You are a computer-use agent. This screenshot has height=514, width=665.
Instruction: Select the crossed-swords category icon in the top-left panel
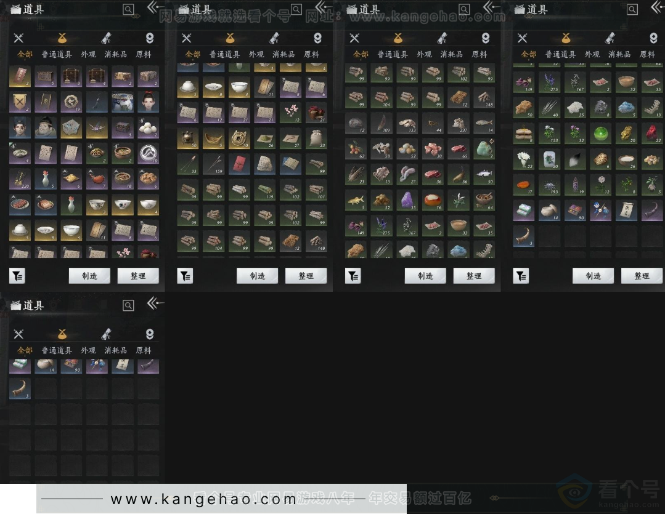(18, 38)
